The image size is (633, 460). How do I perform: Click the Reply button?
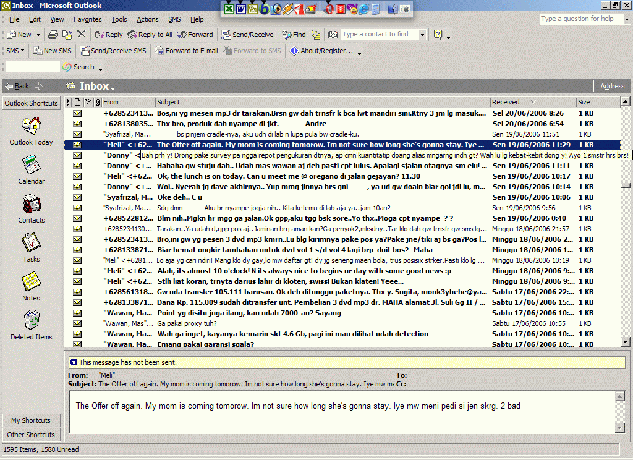(x=108, y=35)
